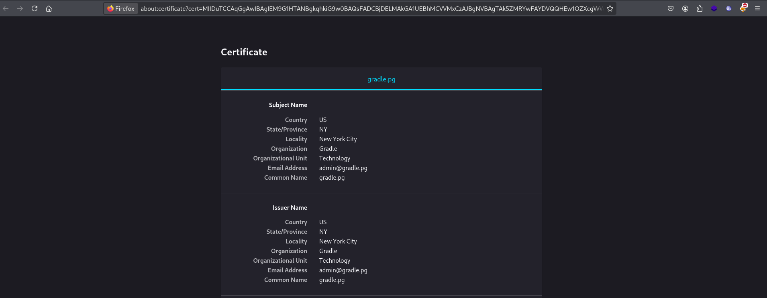Click the Firefox identity badge in address bar

(121, 8)
